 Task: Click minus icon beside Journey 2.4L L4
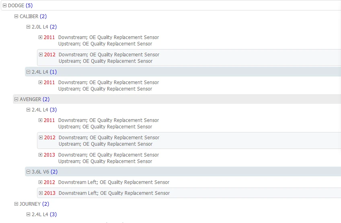click(x=29, y=215)
